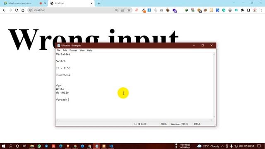Open the cookie extension icon
This screenshot has height=149, width=265.
pos(168,10)
